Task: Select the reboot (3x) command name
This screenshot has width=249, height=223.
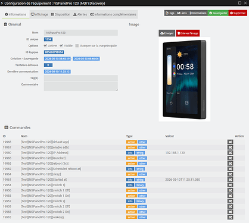Action: coord(45,164)
